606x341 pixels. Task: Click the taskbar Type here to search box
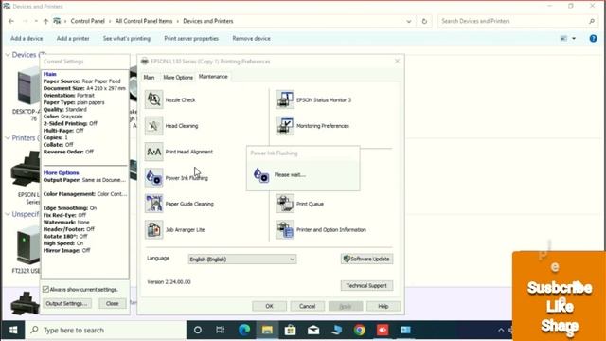pyautogui.click(x=105, y=330)
